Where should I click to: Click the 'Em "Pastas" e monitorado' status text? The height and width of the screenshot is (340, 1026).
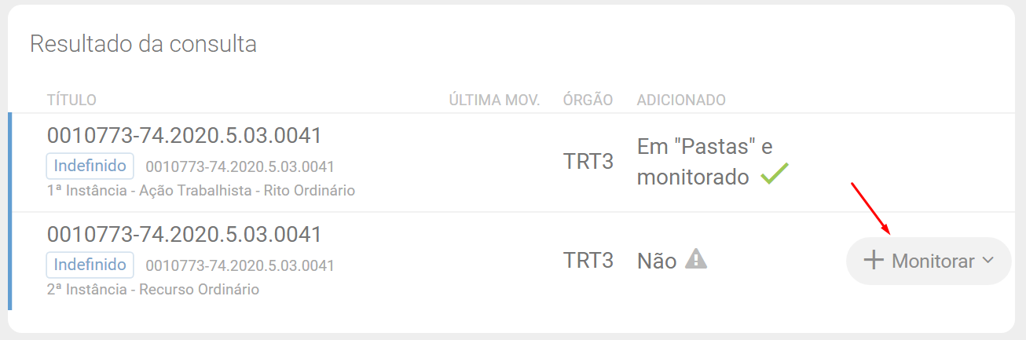704,162
